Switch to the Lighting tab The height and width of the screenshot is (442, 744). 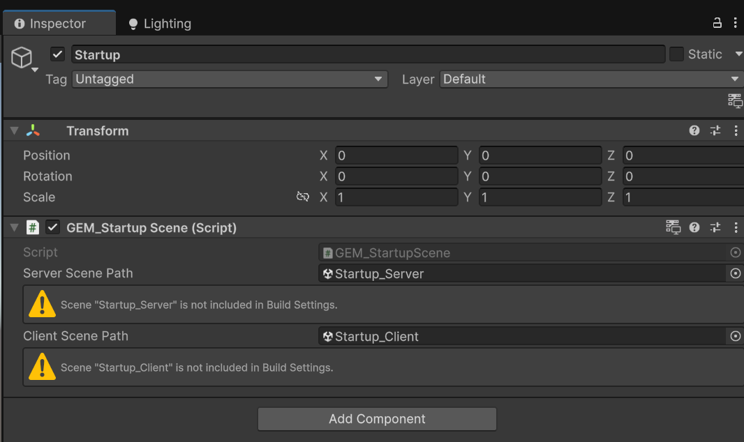point(160,24)
